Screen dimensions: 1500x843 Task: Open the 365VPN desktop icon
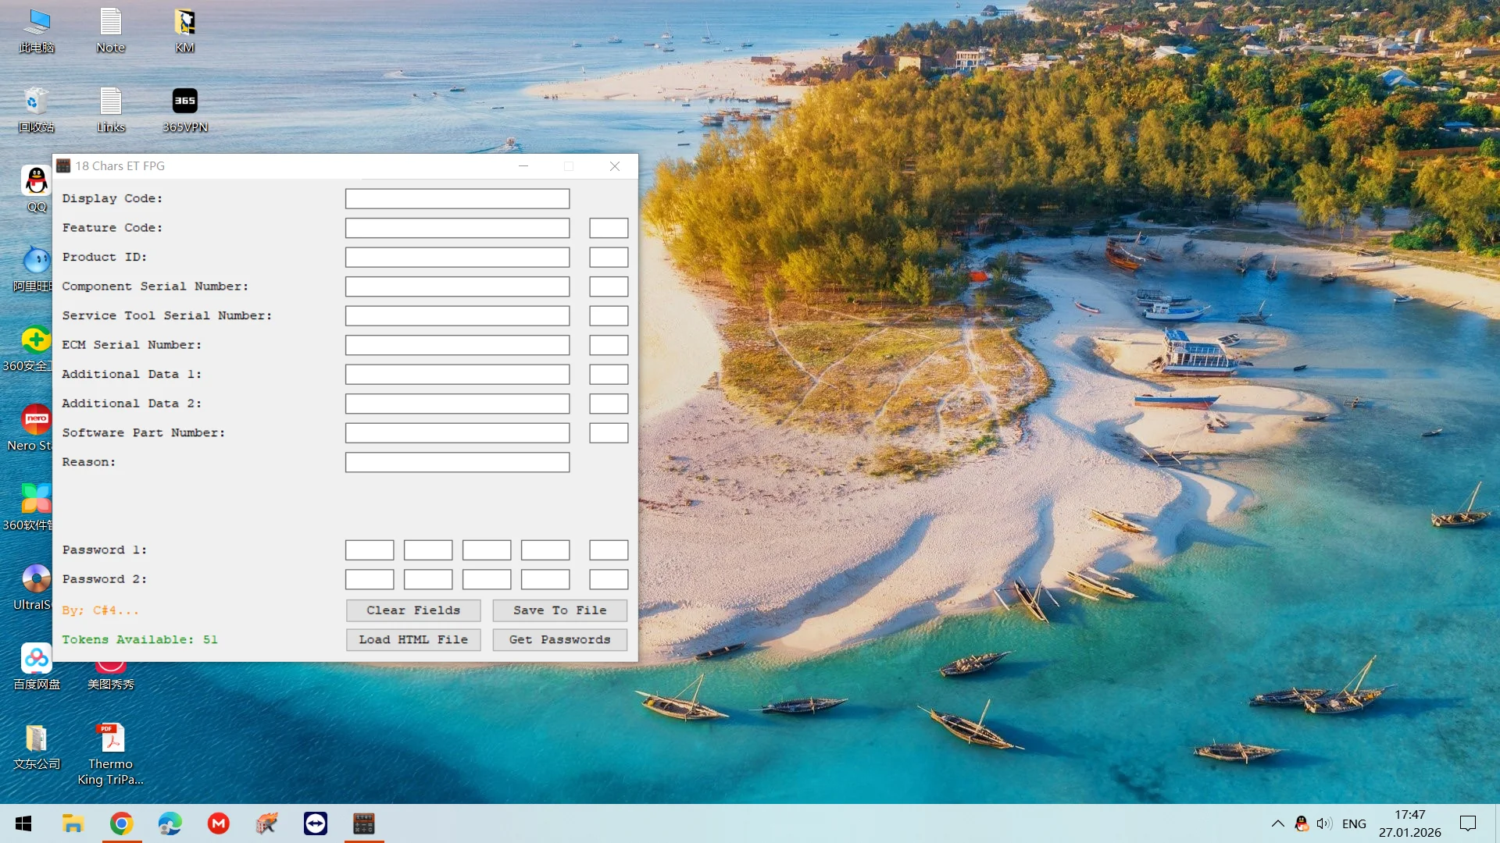click(x=185, y=109)
